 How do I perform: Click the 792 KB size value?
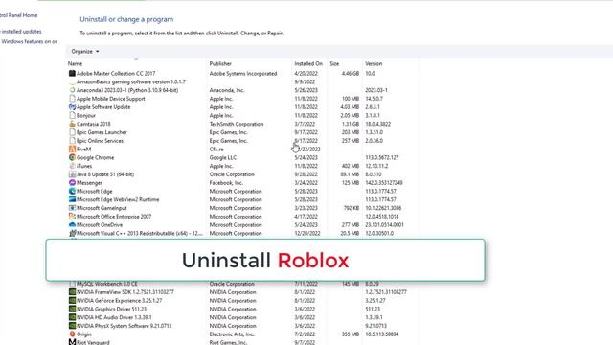pos(352,208)
